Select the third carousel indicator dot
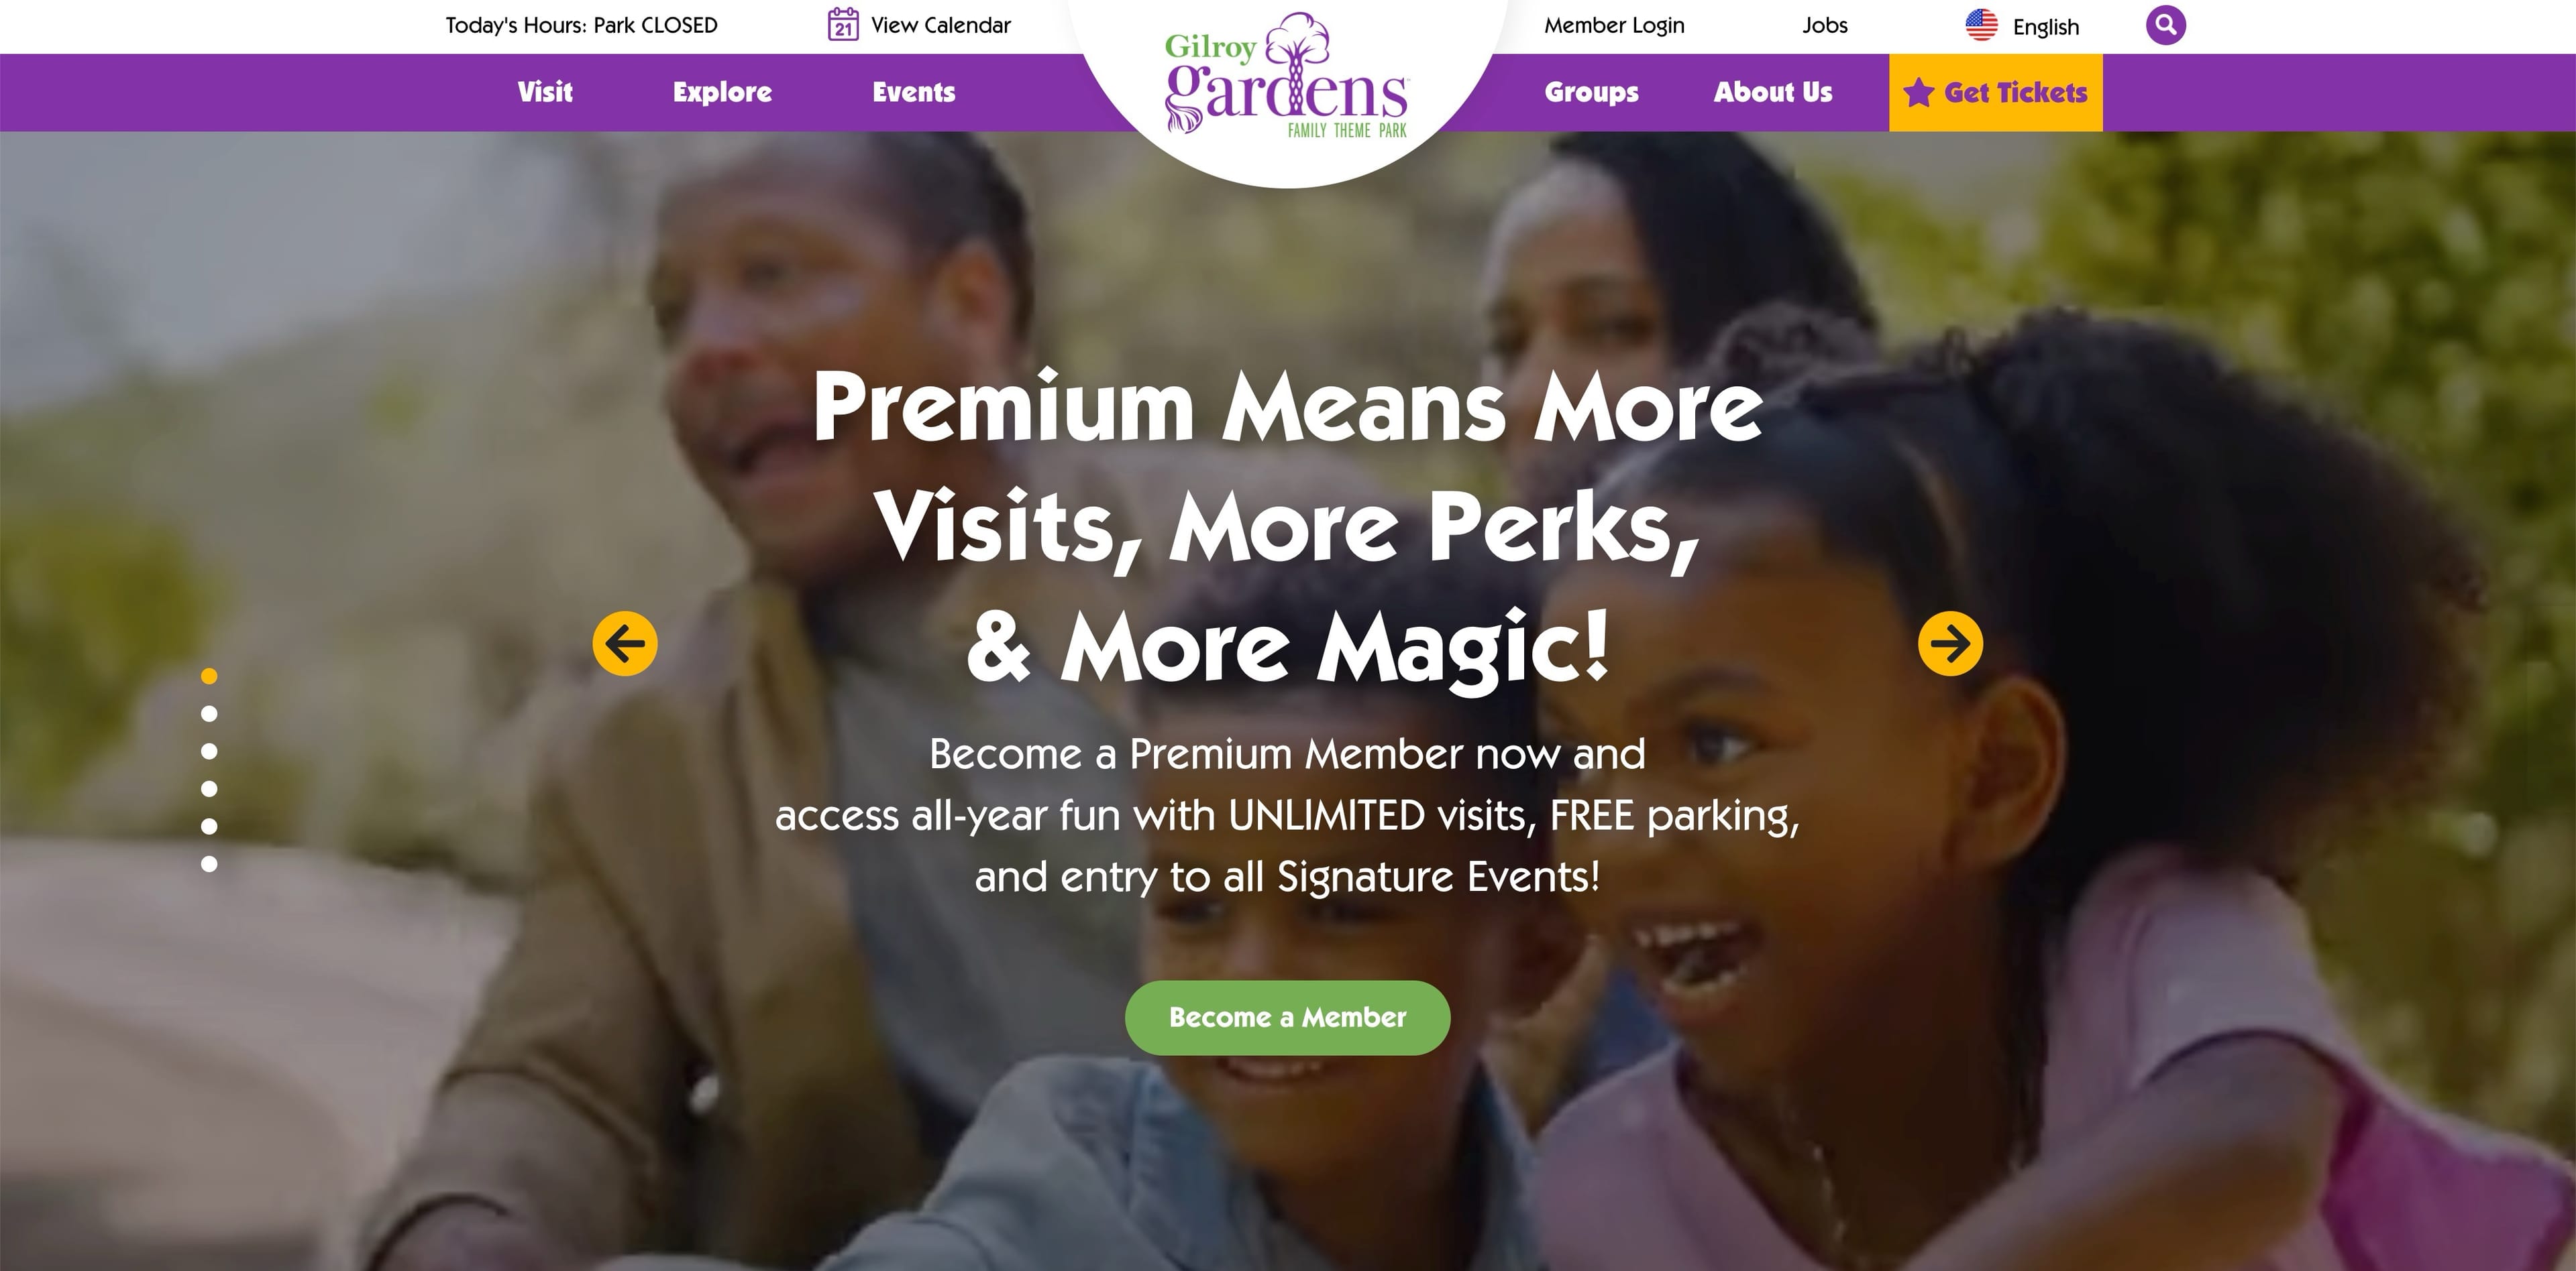2576x1271 pixels. tap(209, 751)
